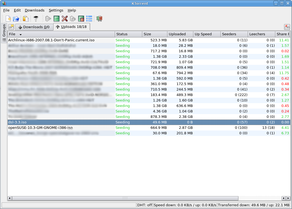Click the Speed down/up status text
Image resolution: width=292 pixels, height=209 pixels.
(185, 205)
